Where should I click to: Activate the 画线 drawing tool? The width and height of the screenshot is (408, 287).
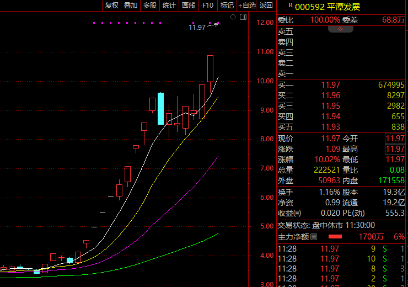(x=189, y=6)
